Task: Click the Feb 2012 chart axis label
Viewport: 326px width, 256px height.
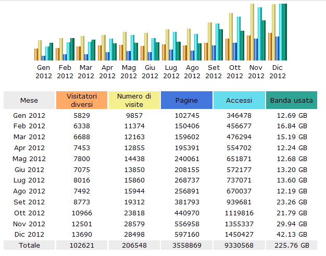Action: click(x=65, y=72)
